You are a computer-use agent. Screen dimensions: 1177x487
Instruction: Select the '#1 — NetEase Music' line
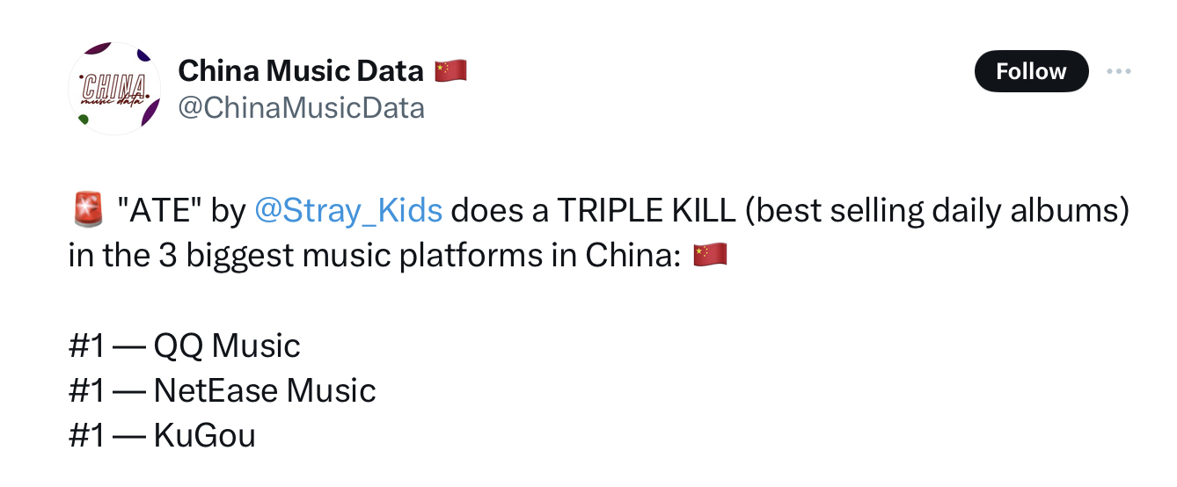coord(223,390)
